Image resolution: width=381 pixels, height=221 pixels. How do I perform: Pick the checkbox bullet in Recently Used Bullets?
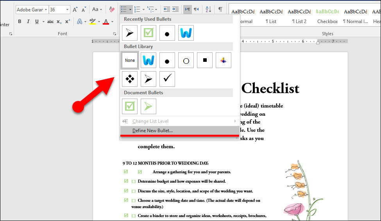tap(148, 32)
